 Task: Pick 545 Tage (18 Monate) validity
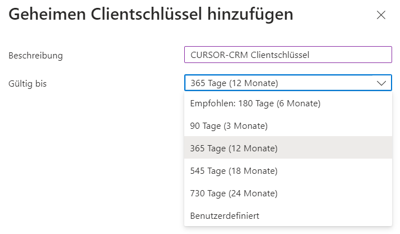click(x=234, y=171)
